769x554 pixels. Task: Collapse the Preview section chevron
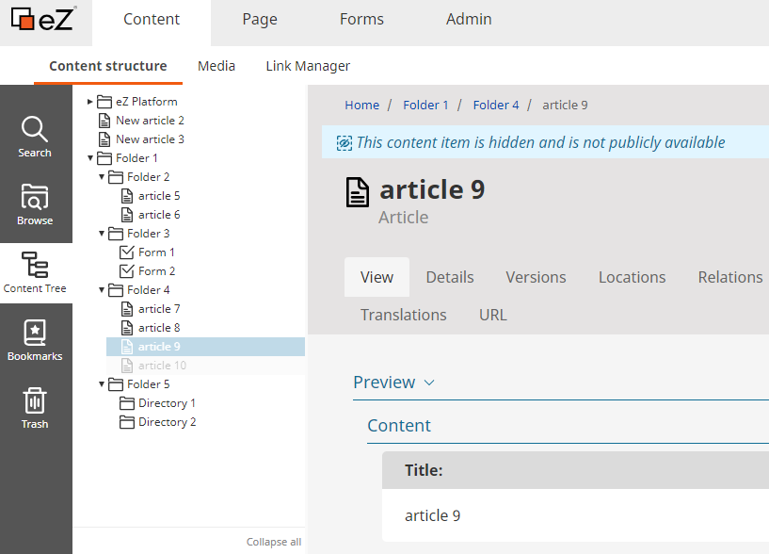pos(429,383)
